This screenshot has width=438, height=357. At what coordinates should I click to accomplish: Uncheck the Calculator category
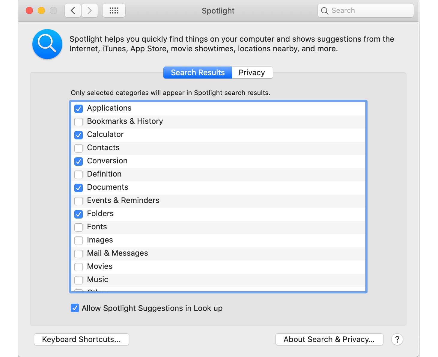click(x=79, y=135)
